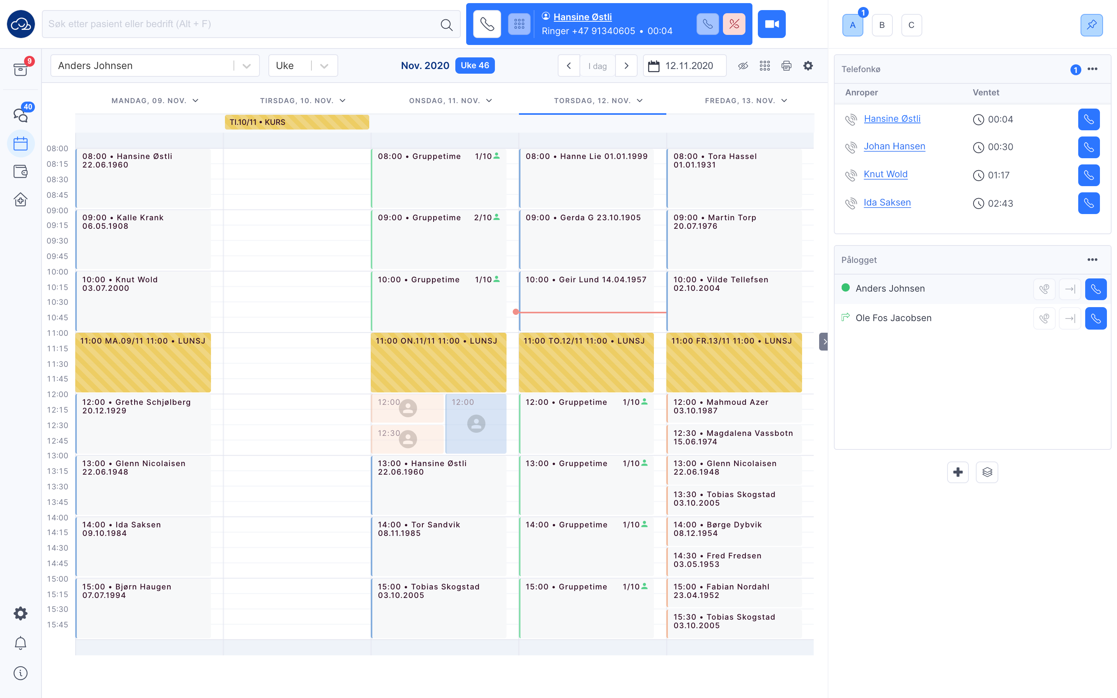1117x698 pixels.
Task: Start a video call
Action: 772,24
